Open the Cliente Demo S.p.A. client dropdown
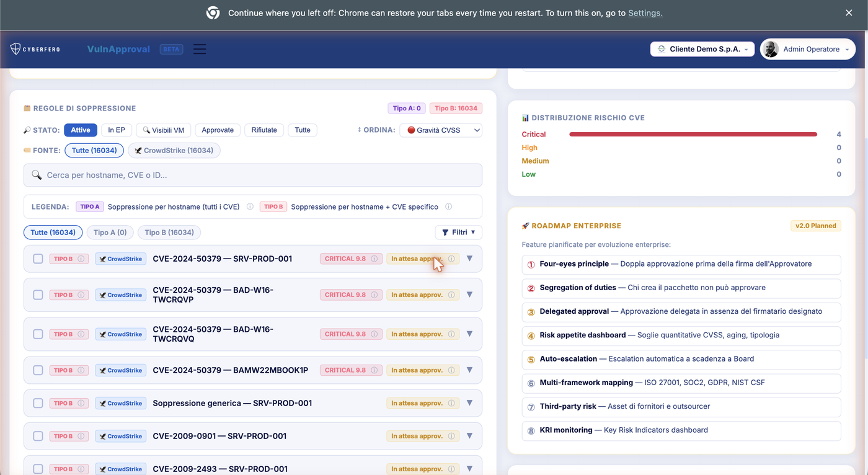 [702, 49]
